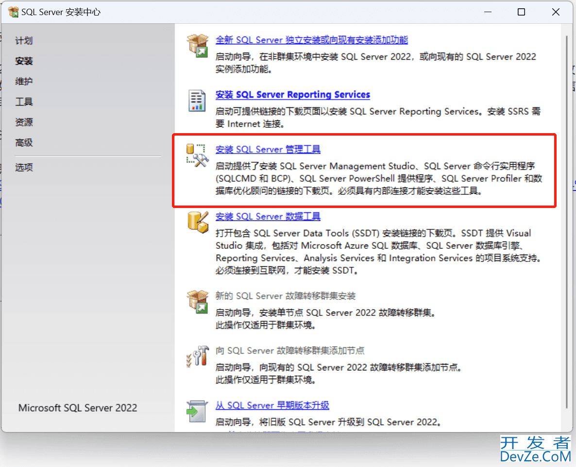This screenshot has width=576, height=467.
Task: Click the add node to cluster tools icon
Action: (198, 356)
